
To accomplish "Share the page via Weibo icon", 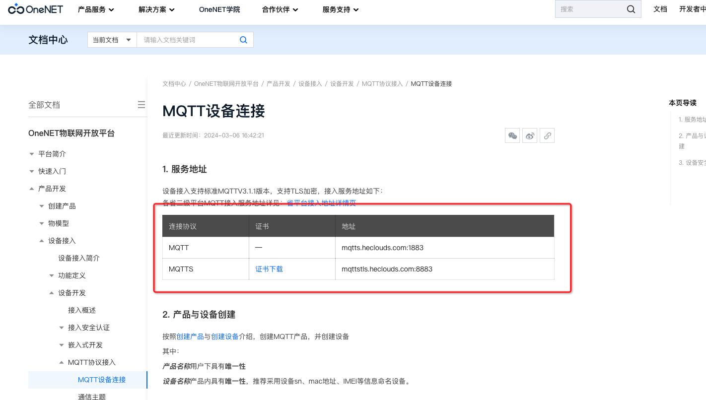I will (x=530, y=135).
